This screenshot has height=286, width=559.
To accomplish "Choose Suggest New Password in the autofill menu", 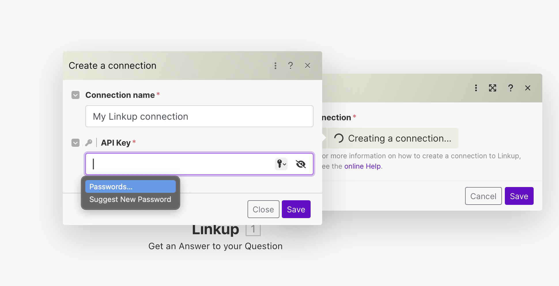I will tap(131, 199).
